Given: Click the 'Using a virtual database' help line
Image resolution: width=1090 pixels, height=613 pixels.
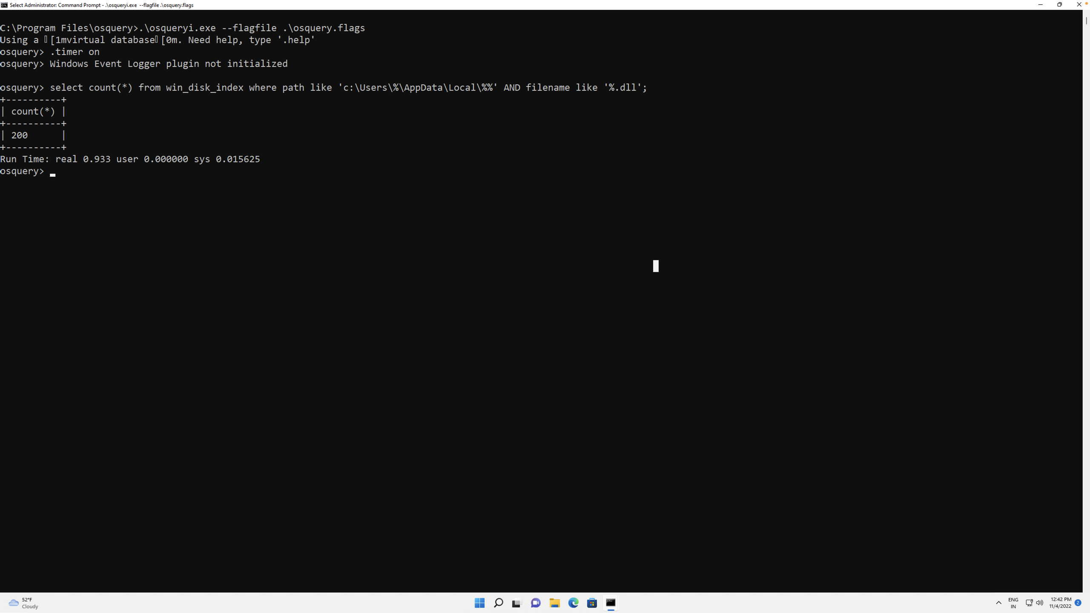Looking at the screenshot, I should tap(158, 40).
